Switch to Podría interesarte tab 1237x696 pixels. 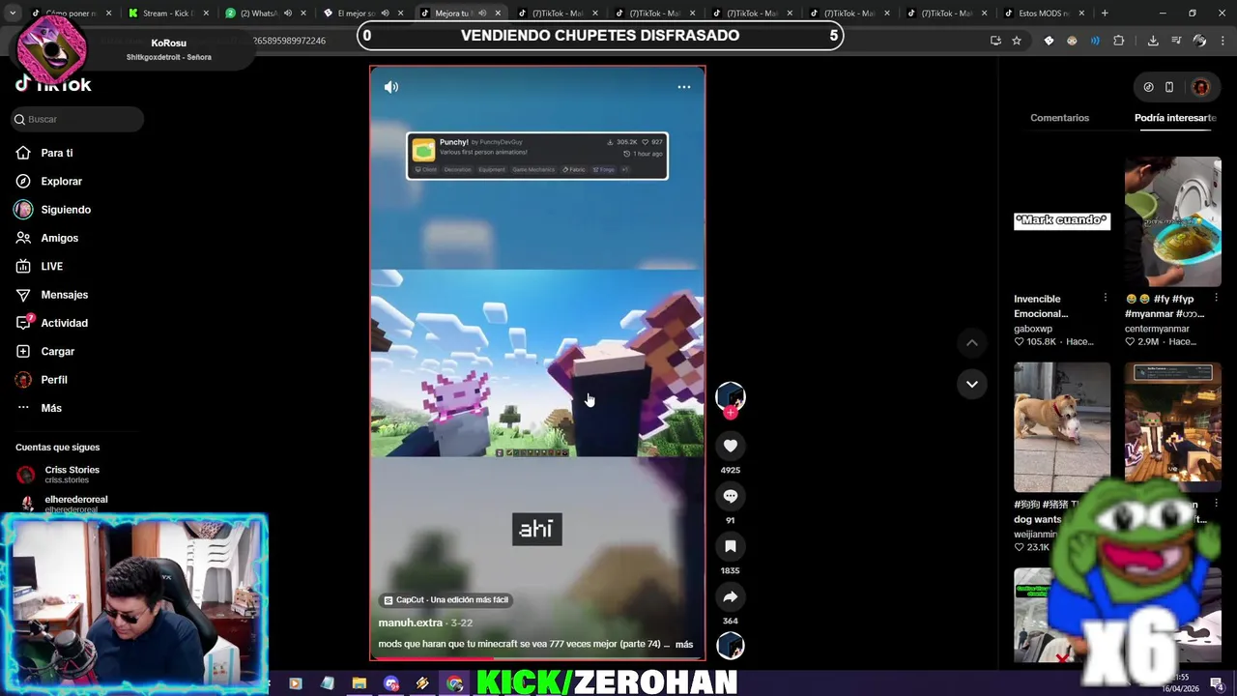(x=1175, y=118)
